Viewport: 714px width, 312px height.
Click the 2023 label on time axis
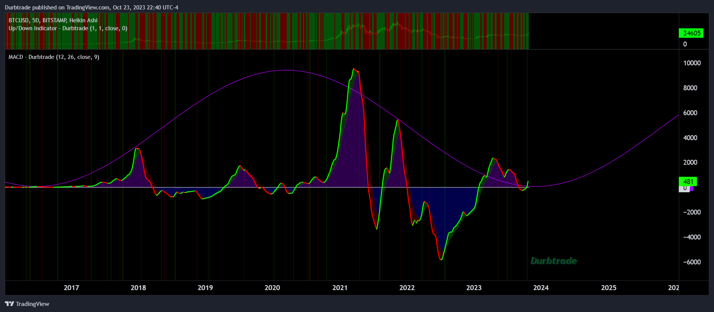(x=474, y=288)
